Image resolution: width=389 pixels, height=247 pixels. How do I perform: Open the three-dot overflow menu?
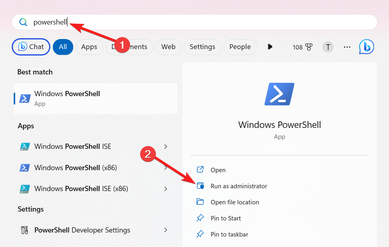[x=347, y=47]
